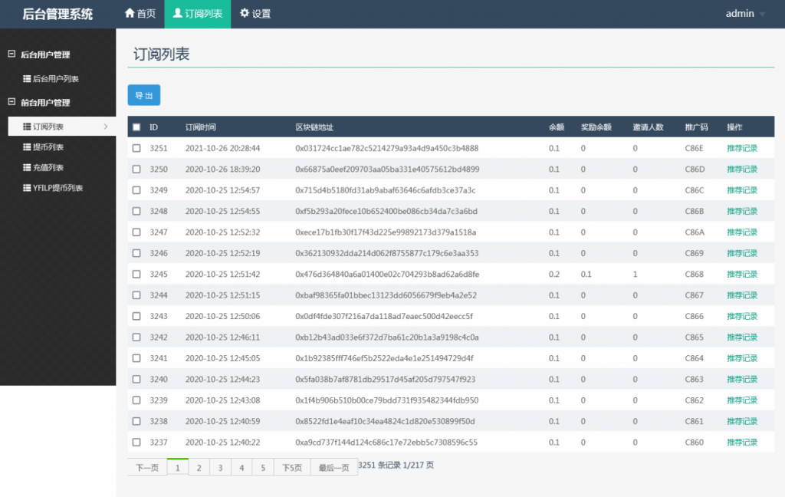Viewport: 785px width, 497px height.
Task: Go to 首页 in the navigation bar
Action: coord(140,14)
